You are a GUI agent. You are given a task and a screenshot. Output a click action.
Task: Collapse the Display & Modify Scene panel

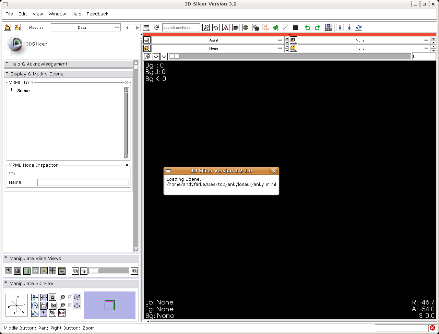point(68,74)
